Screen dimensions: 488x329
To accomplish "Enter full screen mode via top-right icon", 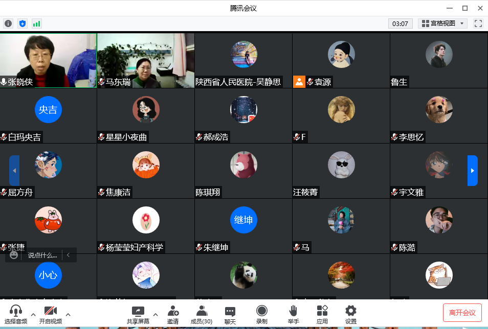I will (478, 24).
